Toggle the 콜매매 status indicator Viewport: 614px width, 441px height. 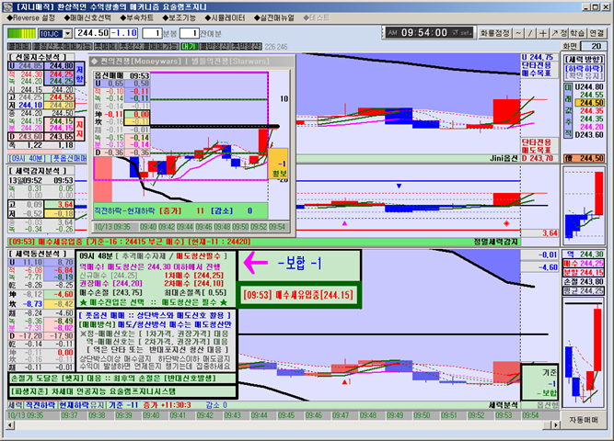(x=19, y=47)
